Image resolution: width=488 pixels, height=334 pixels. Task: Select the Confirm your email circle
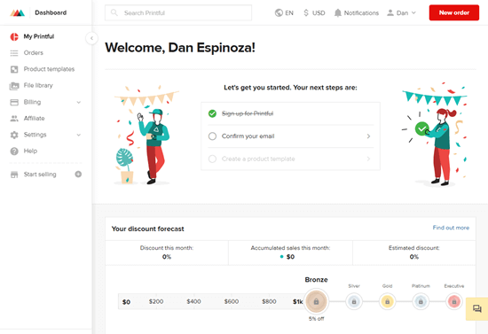(x=212, y=136)
